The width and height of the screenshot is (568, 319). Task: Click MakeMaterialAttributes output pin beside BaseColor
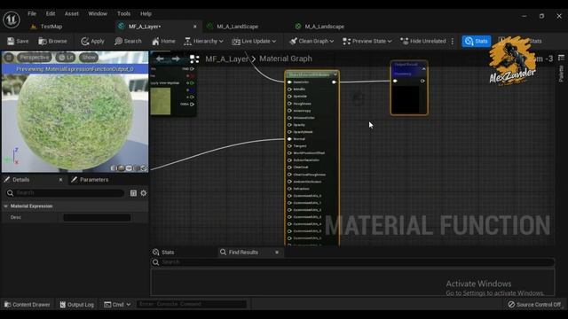pos(334,82)
